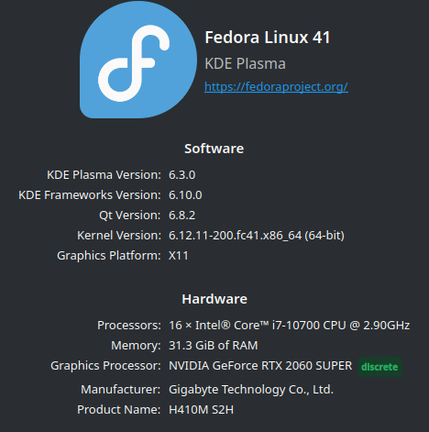Image resolution: width=429 pixels, height=432 pixels.
Task: Select the Qt Version value 6.8.2
Action: coord(182,216)
